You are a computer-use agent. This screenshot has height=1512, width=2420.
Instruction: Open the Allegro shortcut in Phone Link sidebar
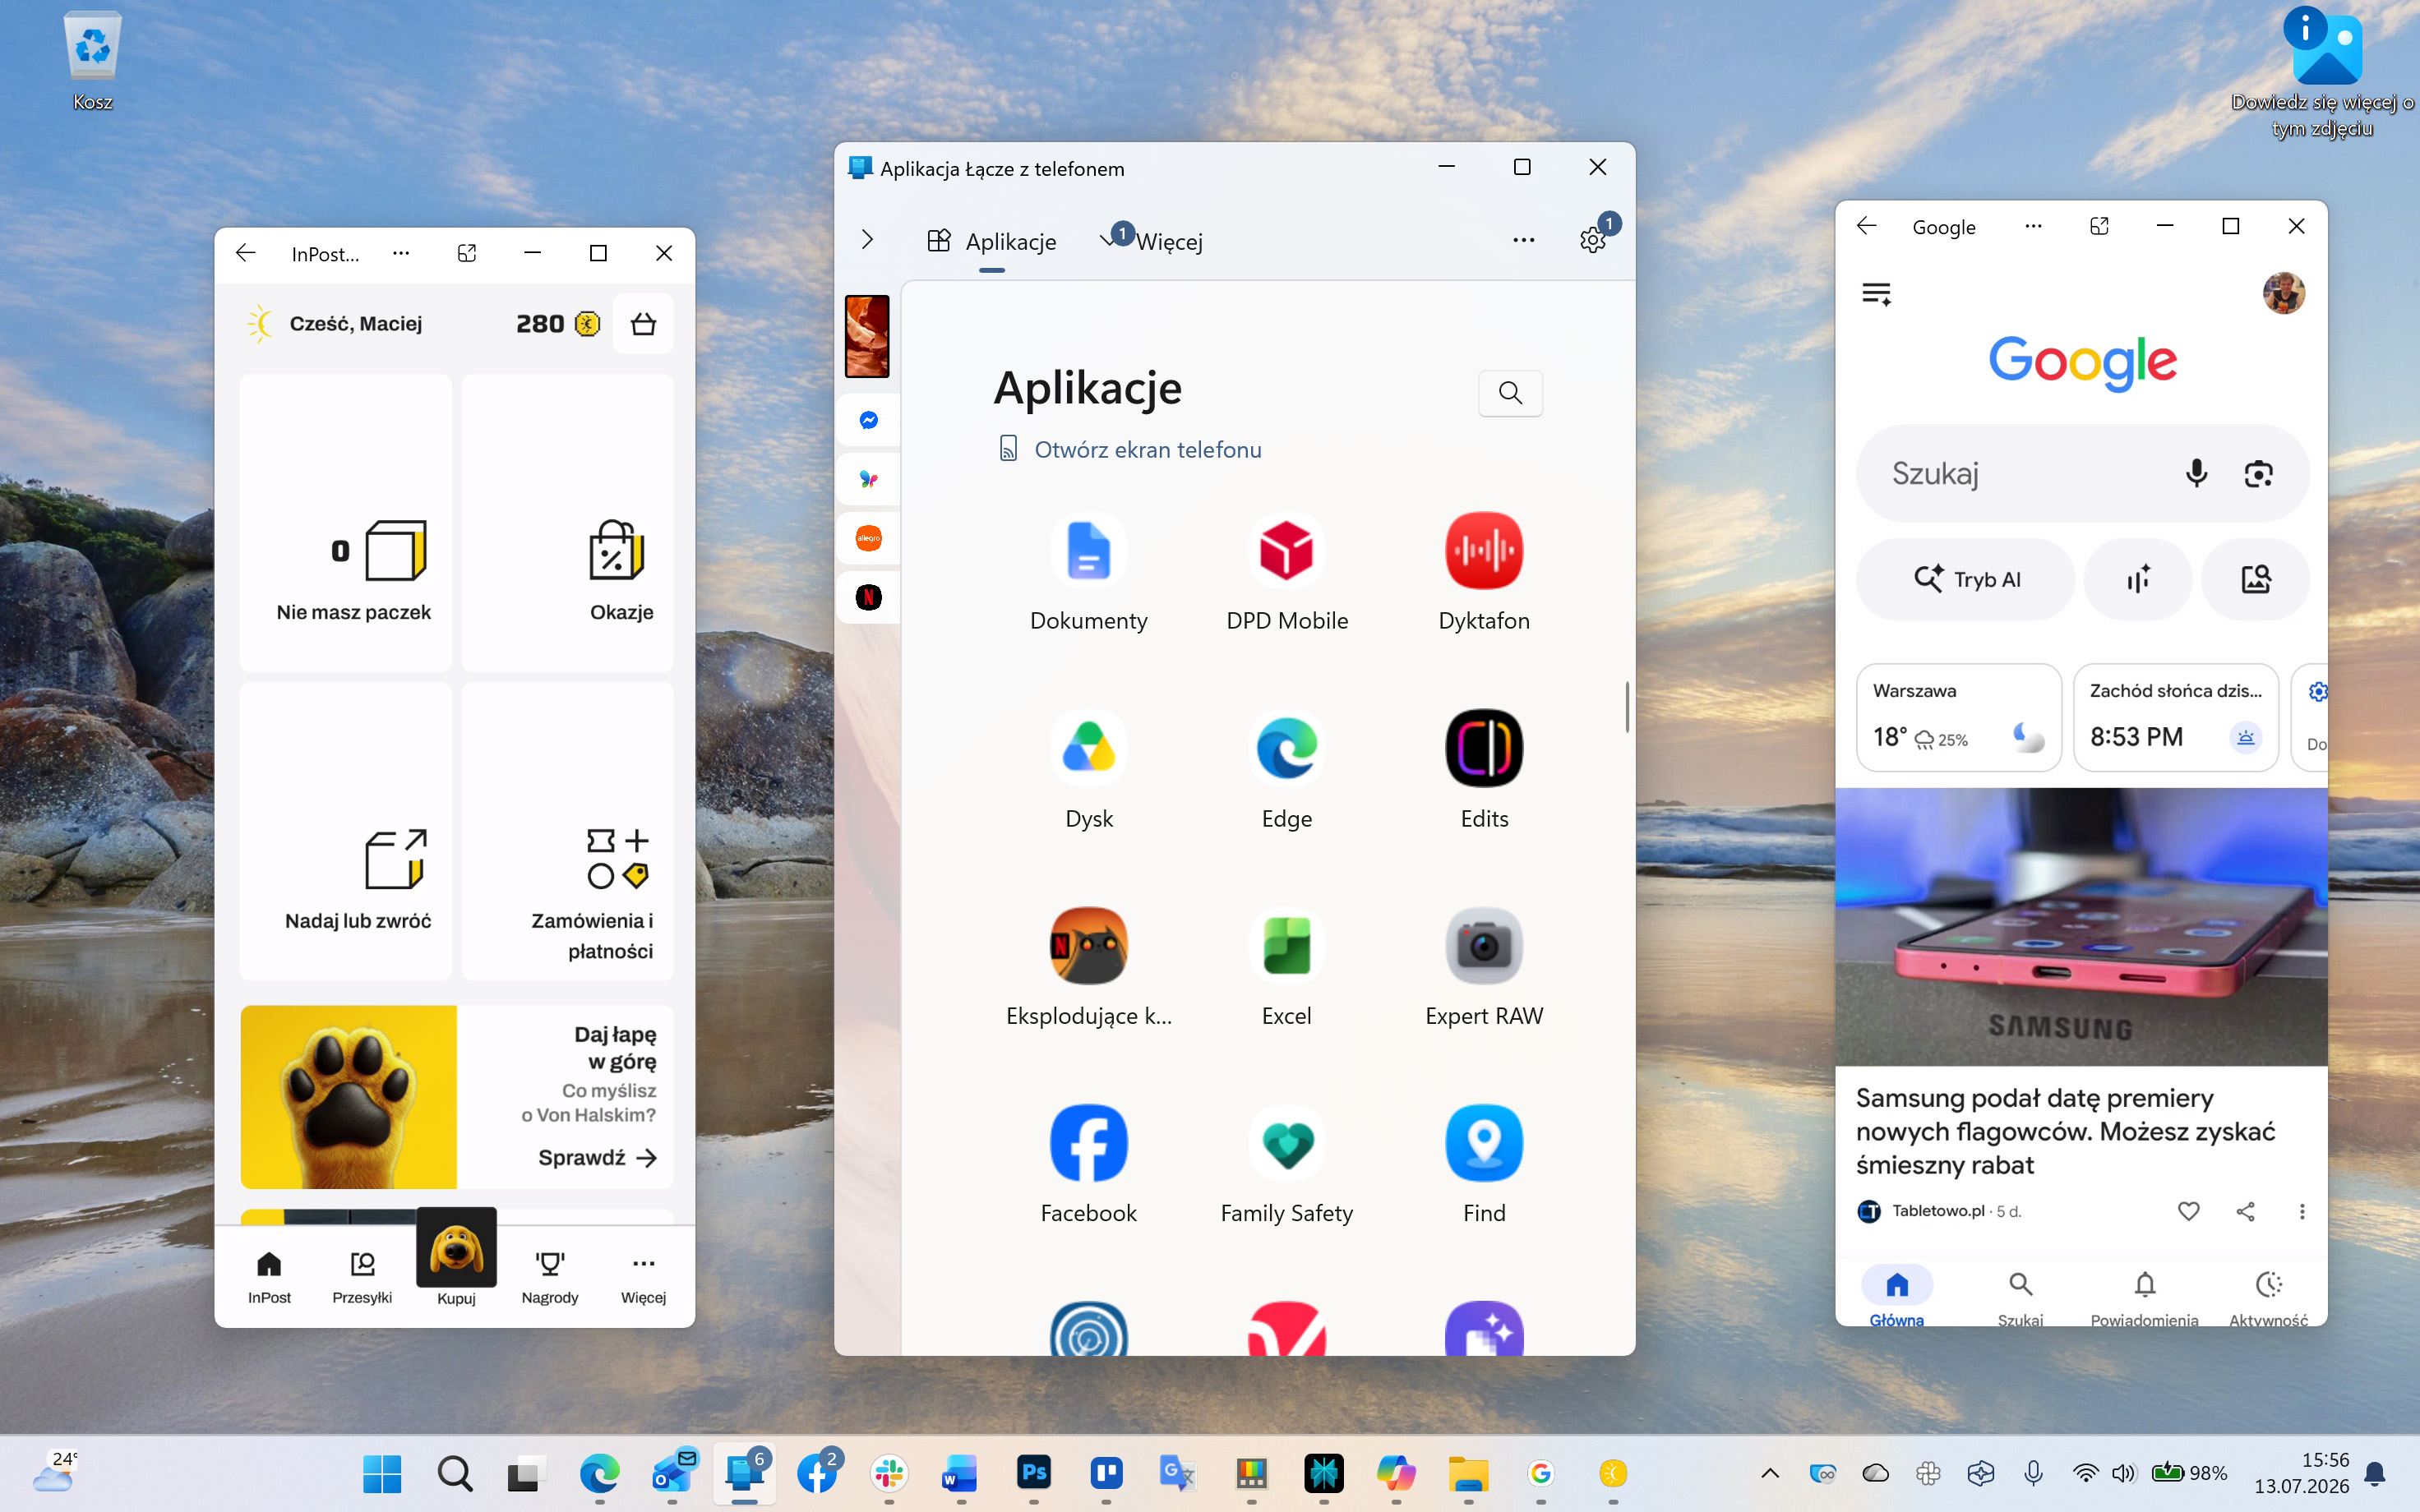pyautogui.click(x=868, y=538)
